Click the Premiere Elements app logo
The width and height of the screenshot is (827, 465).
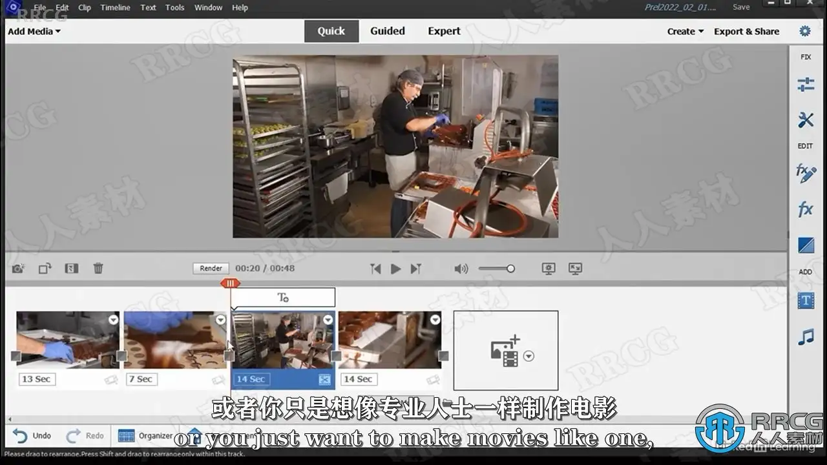[x=13, y=8]
